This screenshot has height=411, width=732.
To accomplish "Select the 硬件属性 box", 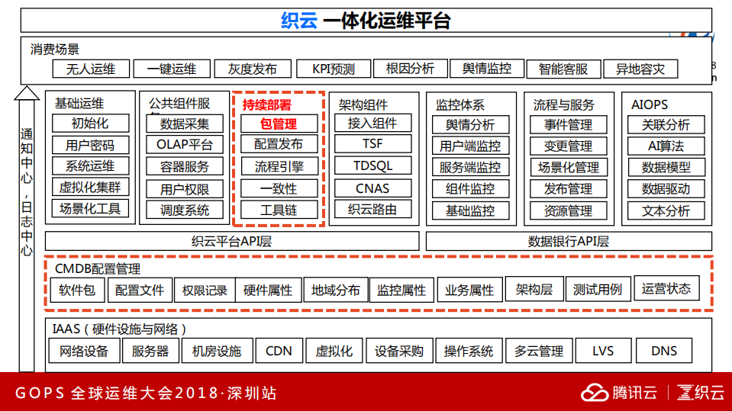I will coord(268,291).
